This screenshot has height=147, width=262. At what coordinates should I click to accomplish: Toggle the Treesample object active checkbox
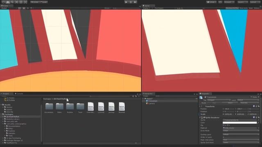point(205,97)
